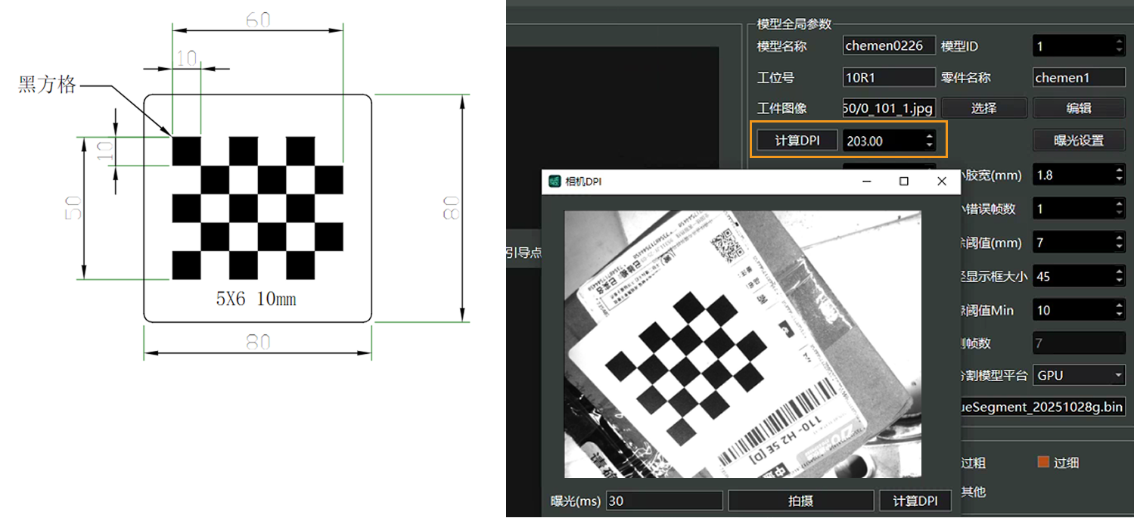Image resolution: width=1134 pixels, height=518 pixels.
Task: Click the model file field ending 20251028g.bin
Action: tap(1043, 407)
